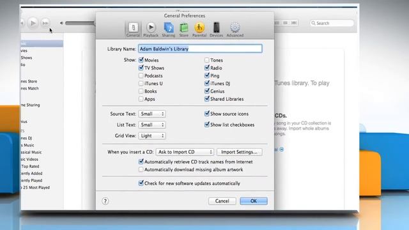Viewport: 409px width, 230px height.
Task: Click the Import Settings button
Action: [x=239, y=152]
